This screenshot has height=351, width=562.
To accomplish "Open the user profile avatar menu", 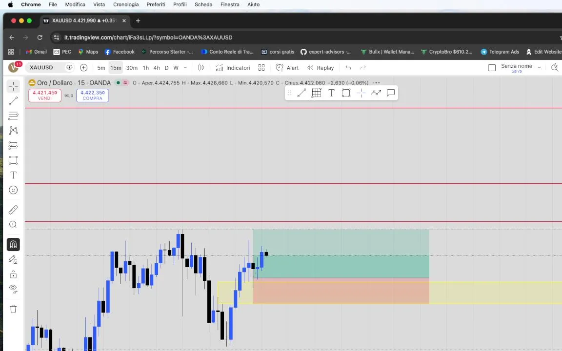I will tap(14, 67).
